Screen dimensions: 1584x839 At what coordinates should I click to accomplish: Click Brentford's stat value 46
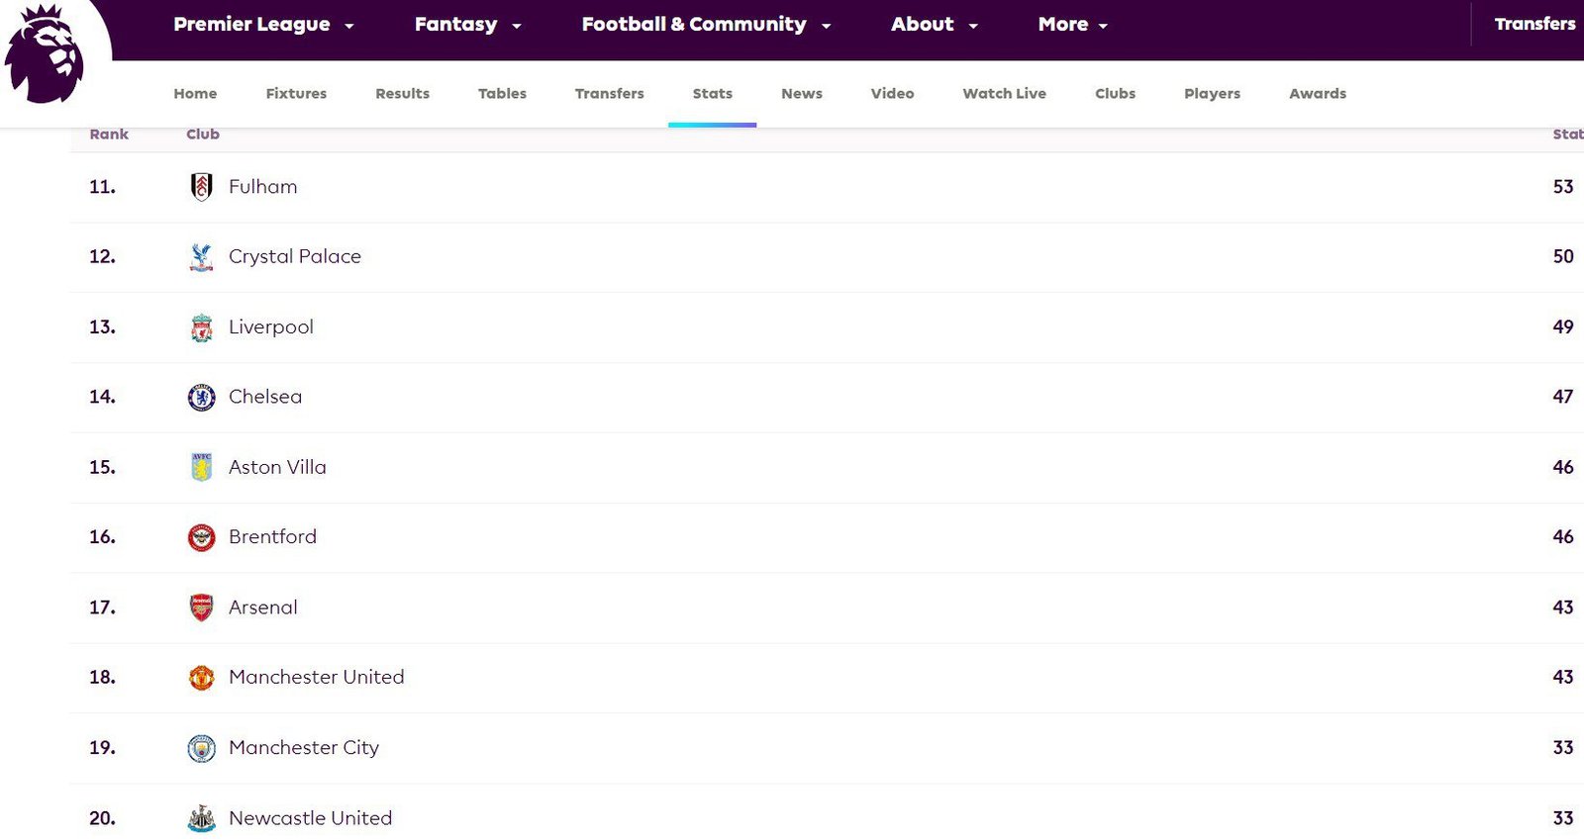1562,537
